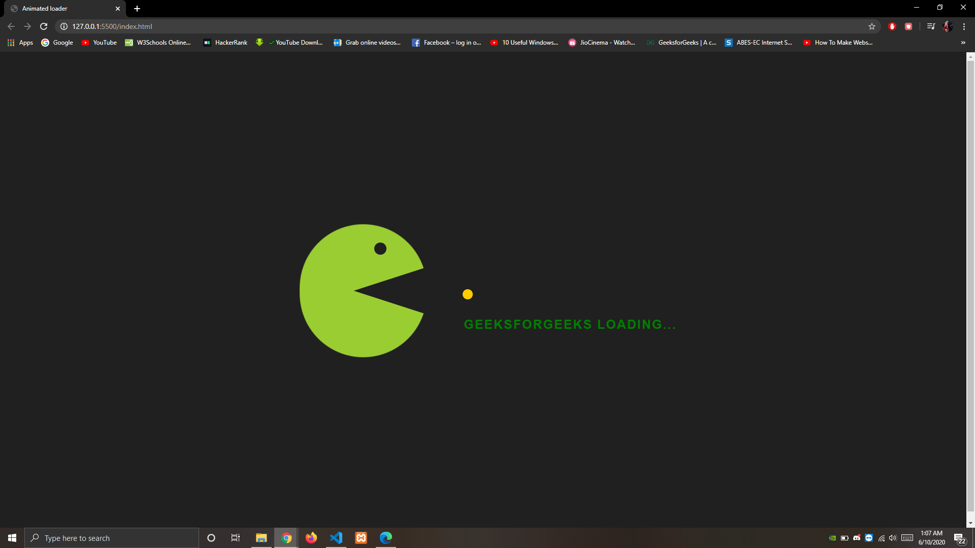Image resolution: width=975 pixels, height=548 pixels.
Task: Select the Animated loader tab
Action: tap(56, 9)
